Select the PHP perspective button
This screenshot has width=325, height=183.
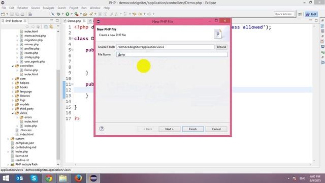click(311, 14)
